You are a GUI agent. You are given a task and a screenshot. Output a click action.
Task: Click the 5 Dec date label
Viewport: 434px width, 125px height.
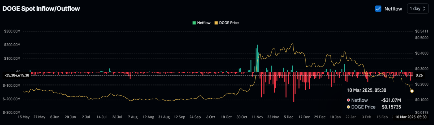tap(289, 117)
